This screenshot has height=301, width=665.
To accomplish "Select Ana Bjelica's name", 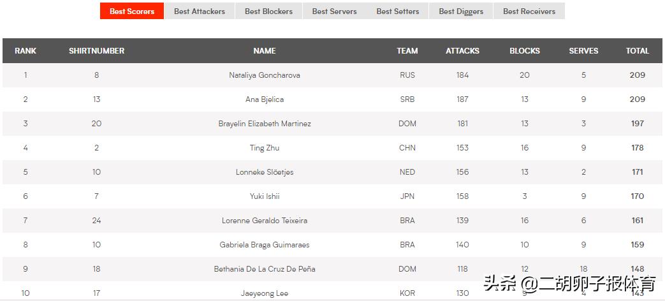I will coord(265,99).
